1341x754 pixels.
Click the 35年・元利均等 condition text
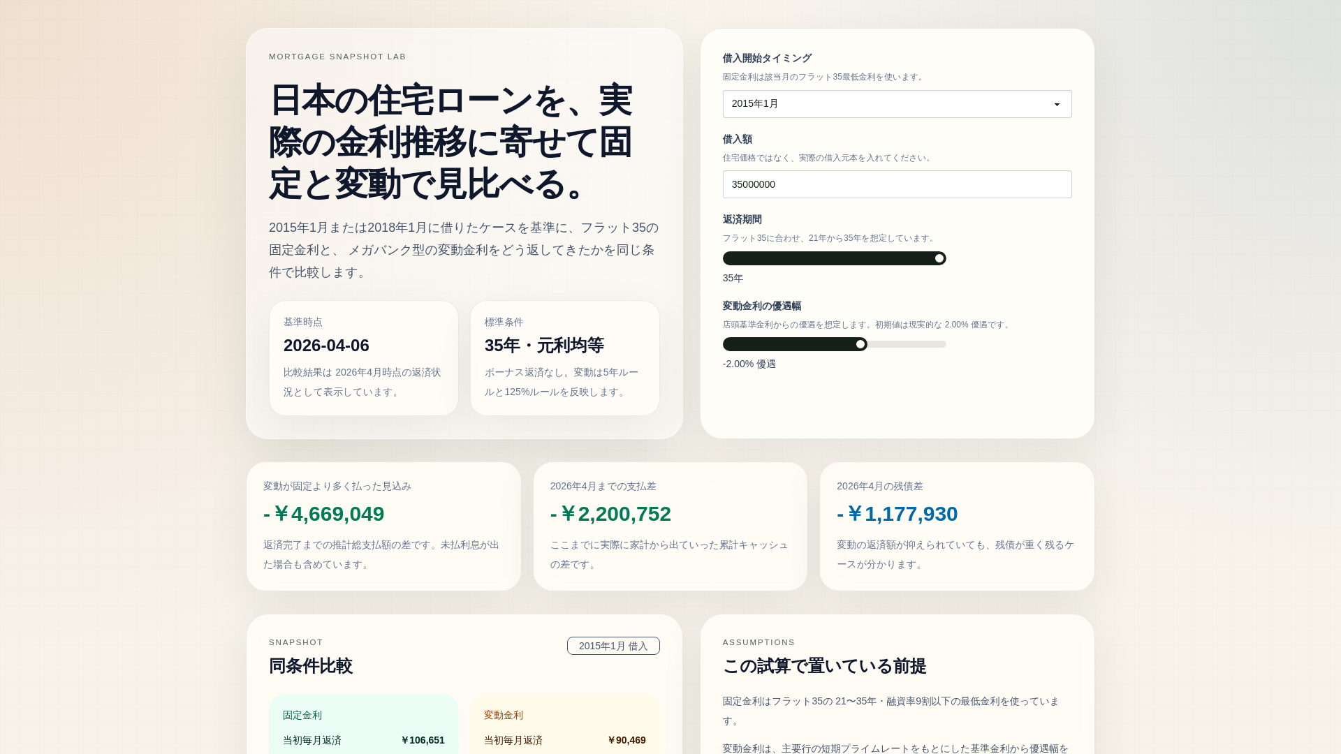544,346
